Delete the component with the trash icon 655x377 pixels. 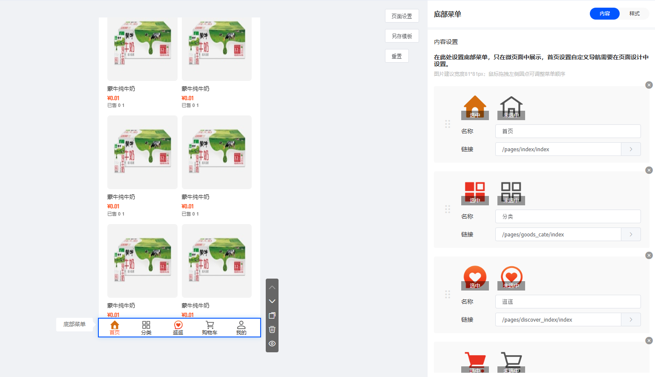pos(272,329)
